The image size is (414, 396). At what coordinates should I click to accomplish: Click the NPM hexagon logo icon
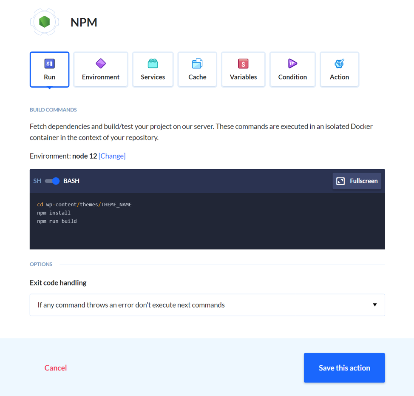(45, 22)
